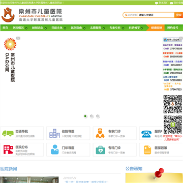Image resolution: width=183 pixels, height=183 pixels.
Task: Click the medical kit icon for 专科门诊
Action: coord(100,150)
